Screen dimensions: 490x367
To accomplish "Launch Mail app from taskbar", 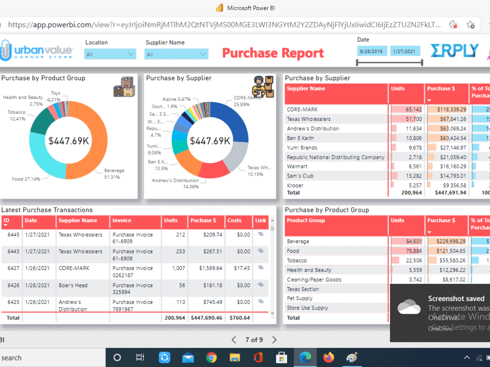I will coord(188,358).
